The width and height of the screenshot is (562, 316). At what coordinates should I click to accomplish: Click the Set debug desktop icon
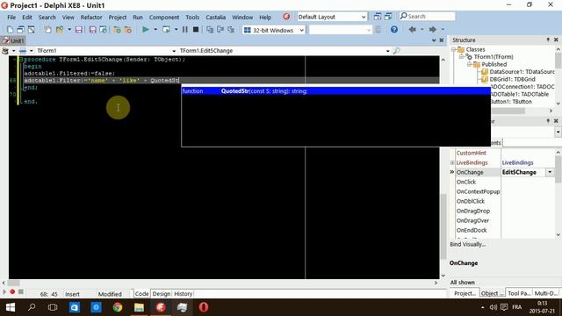(388, 17)
